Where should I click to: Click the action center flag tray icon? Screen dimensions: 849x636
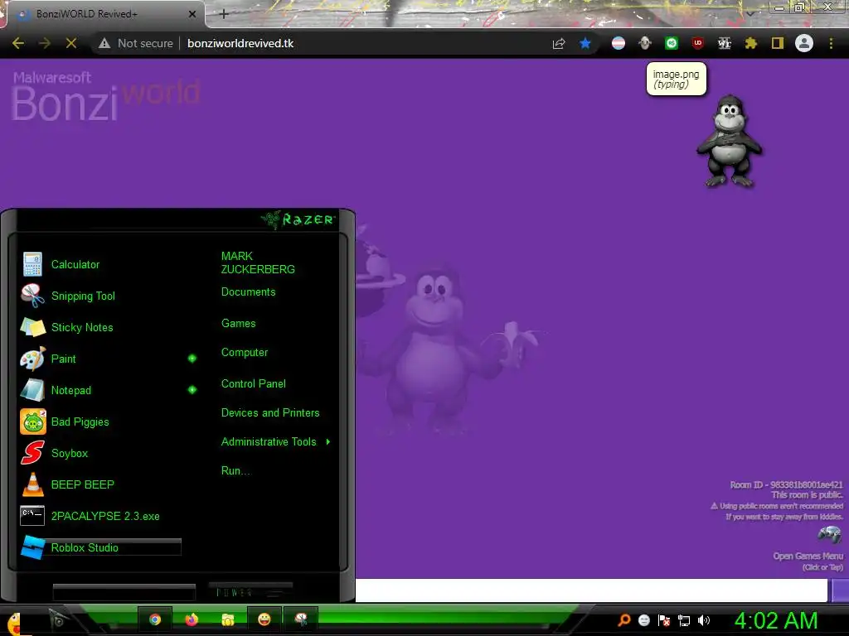point(664,620)
